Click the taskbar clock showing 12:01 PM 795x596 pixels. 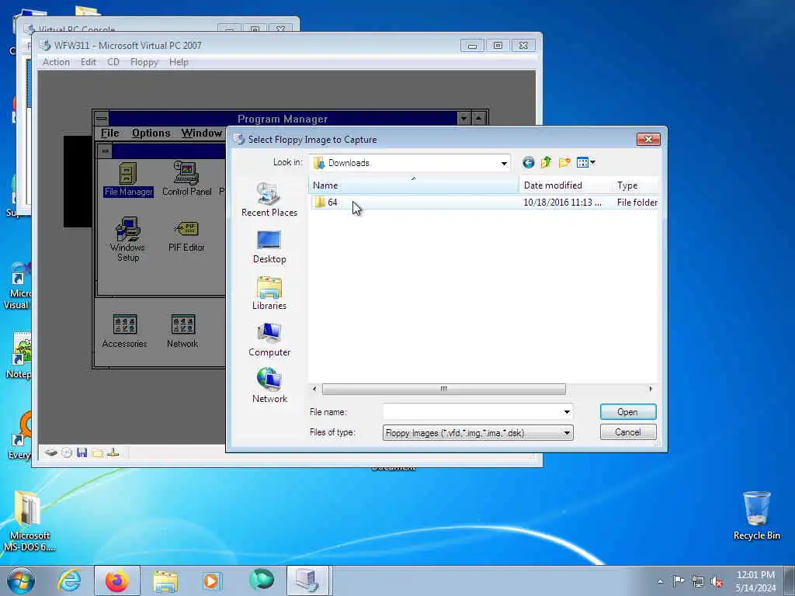point(755,580)
